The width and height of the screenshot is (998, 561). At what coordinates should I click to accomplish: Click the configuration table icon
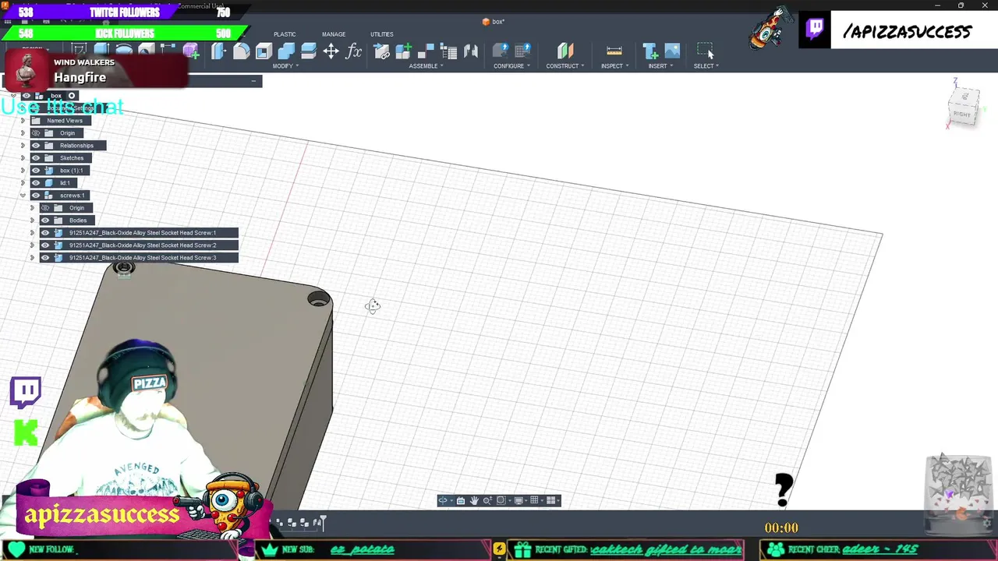click(x=523, y=51)
